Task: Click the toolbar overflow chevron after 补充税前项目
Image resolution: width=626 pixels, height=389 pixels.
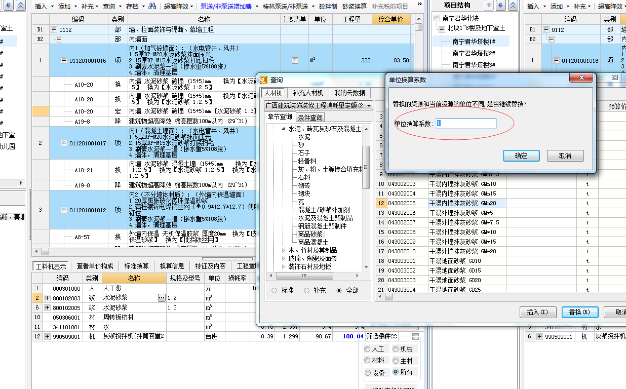Action: [x=419, y=4]
